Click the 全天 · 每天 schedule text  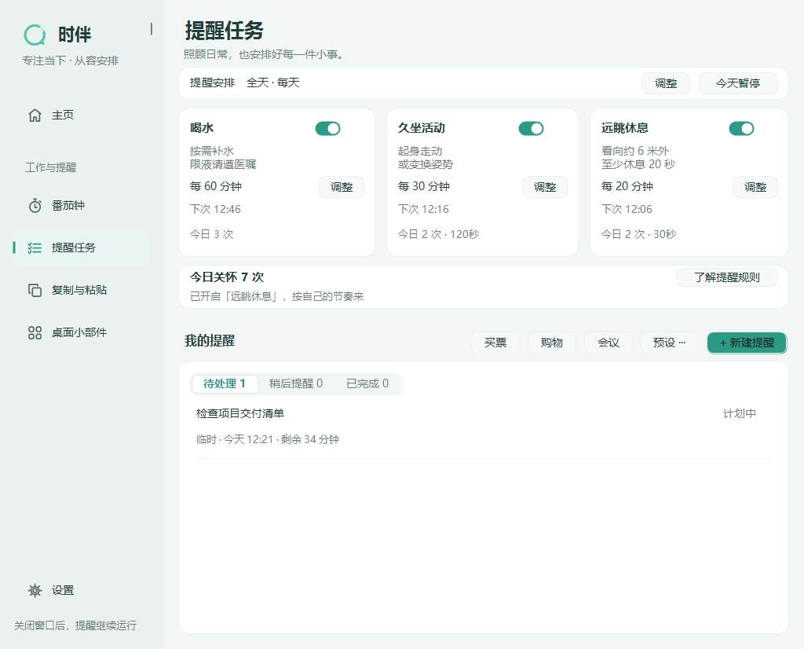[x=272, y=82]
